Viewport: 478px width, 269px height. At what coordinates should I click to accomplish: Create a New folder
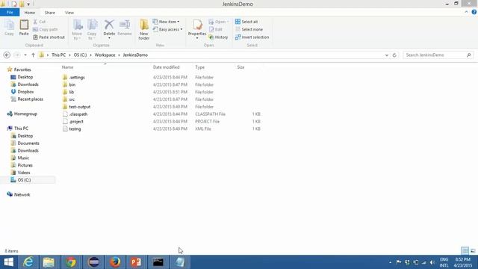point(144,29)
